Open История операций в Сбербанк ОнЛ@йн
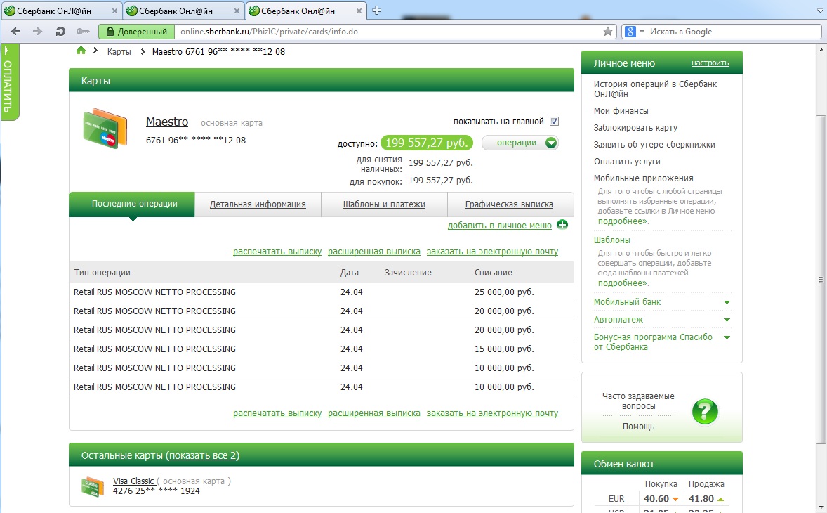The image size is (827, 513). coord(655,89)
